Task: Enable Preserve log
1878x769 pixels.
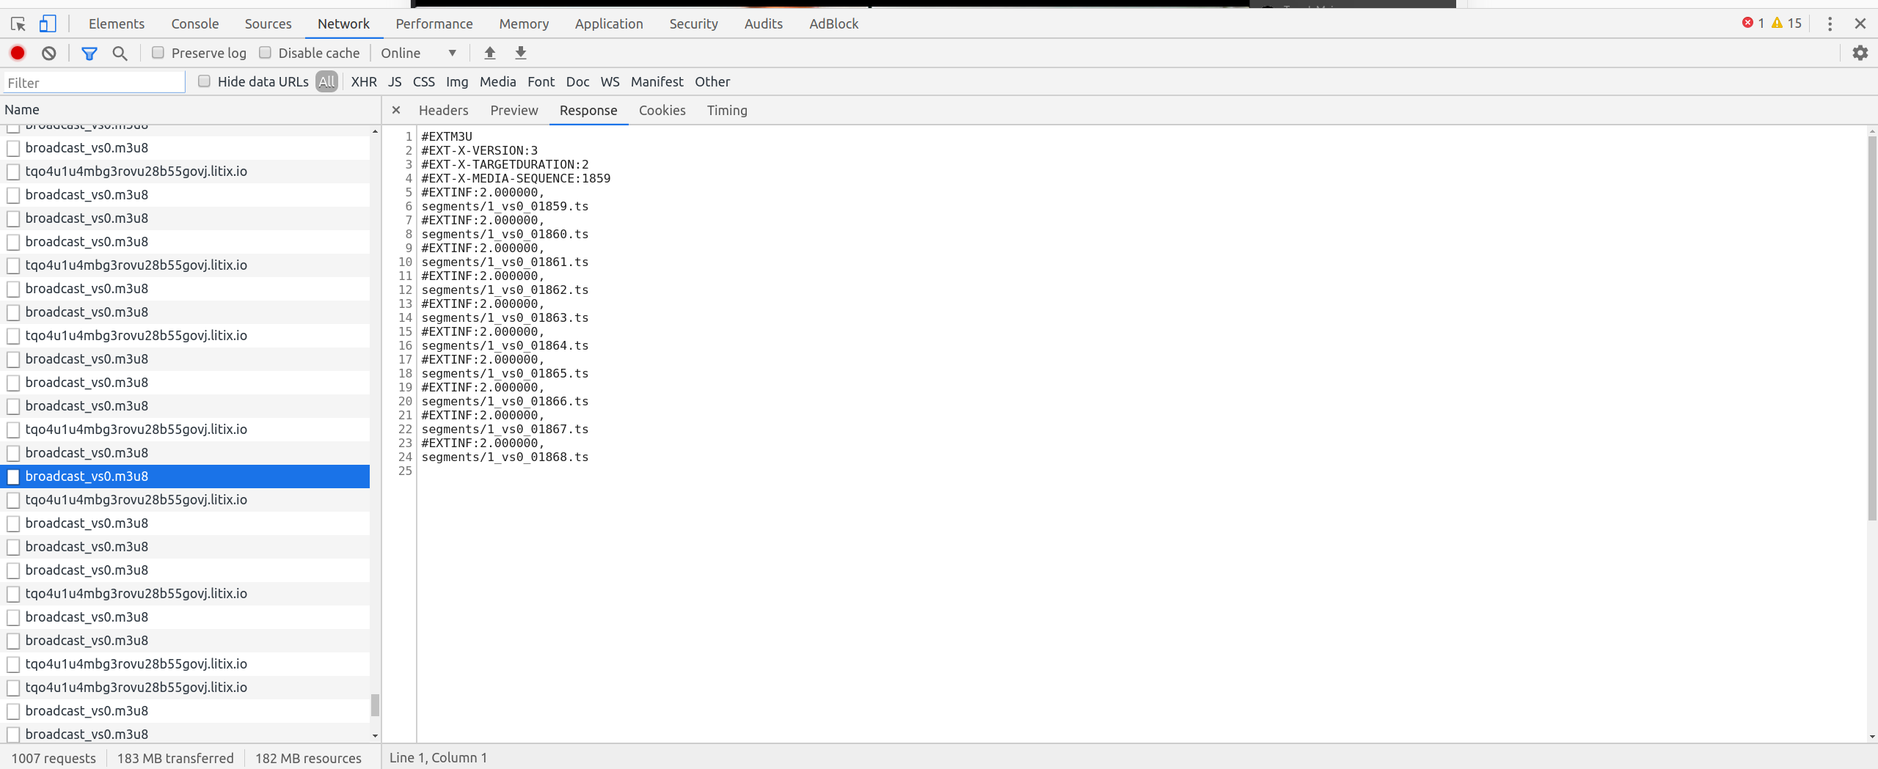Action: click(x=157, y=52)
